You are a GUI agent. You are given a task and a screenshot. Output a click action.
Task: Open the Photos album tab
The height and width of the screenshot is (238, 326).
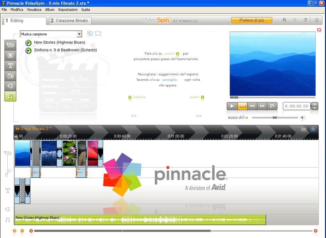coord(11,76)
